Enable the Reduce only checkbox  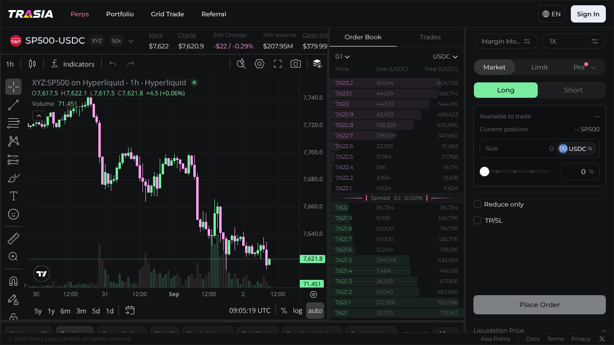477,204
